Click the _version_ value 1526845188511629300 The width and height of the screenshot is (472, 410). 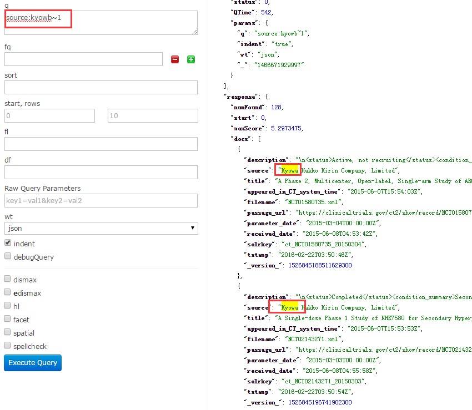tap(320, 265)
